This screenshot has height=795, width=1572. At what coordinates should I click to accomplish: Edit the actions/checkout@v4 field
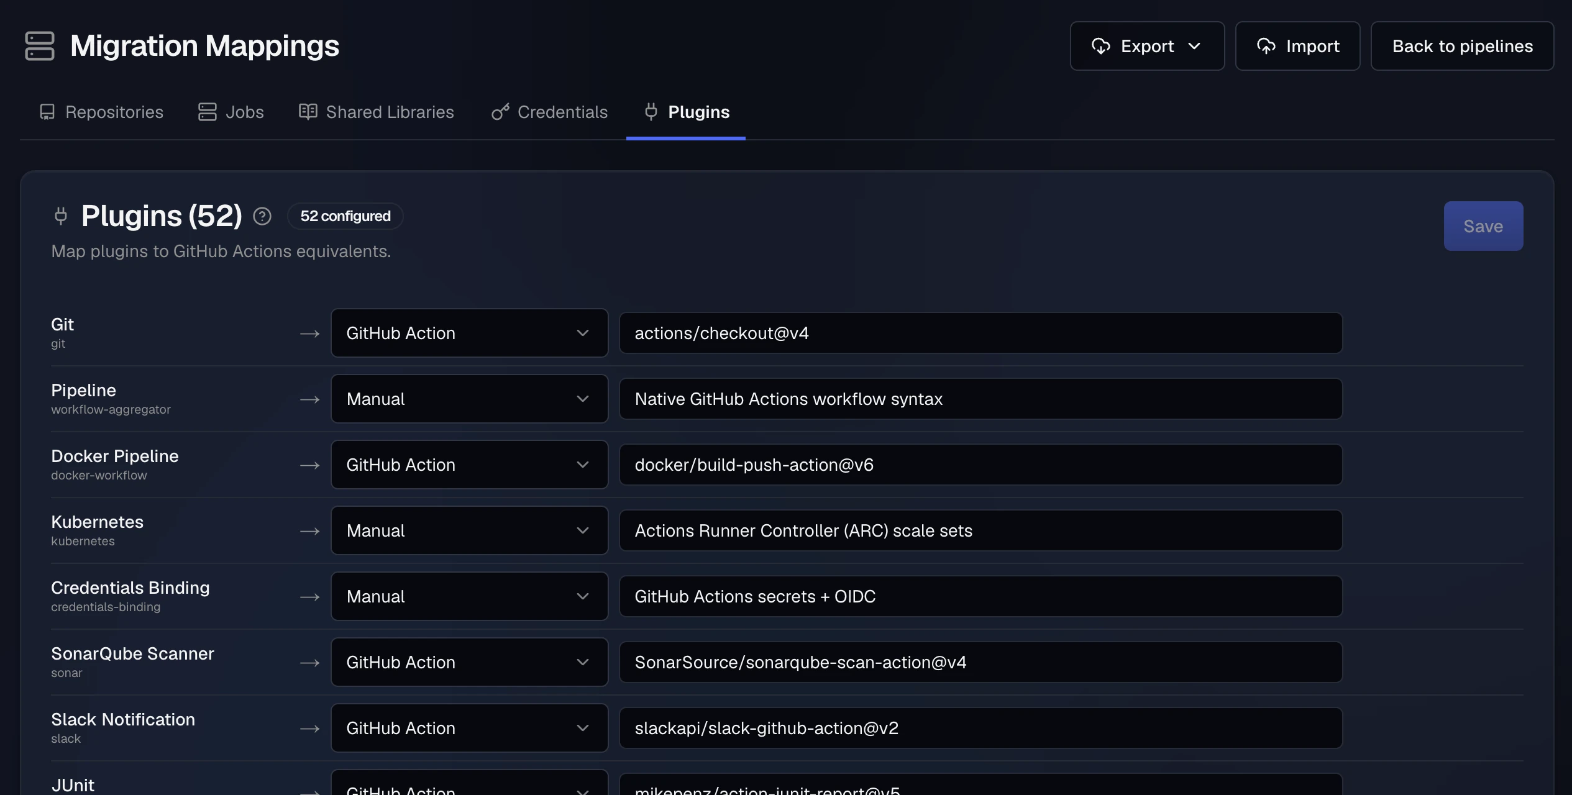tap(980, 333)
